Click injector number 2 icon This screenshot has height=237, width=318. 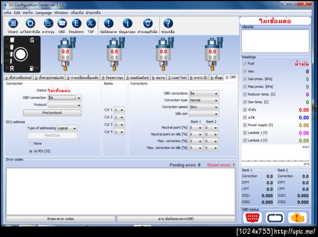pos(115,53)
